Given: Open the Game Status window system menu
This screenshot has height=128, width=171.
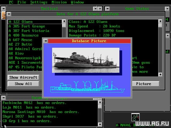Looking at the screenshot, I should point(107,9).
